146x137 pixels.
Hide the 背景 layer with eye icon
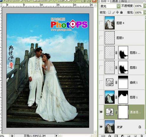(101, 127)
